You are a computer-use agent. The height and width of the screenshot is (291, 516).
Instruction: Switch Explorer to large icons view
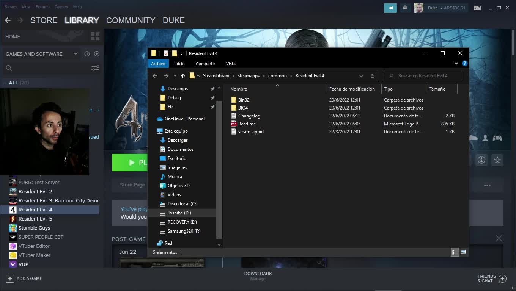tap(463, 252)
